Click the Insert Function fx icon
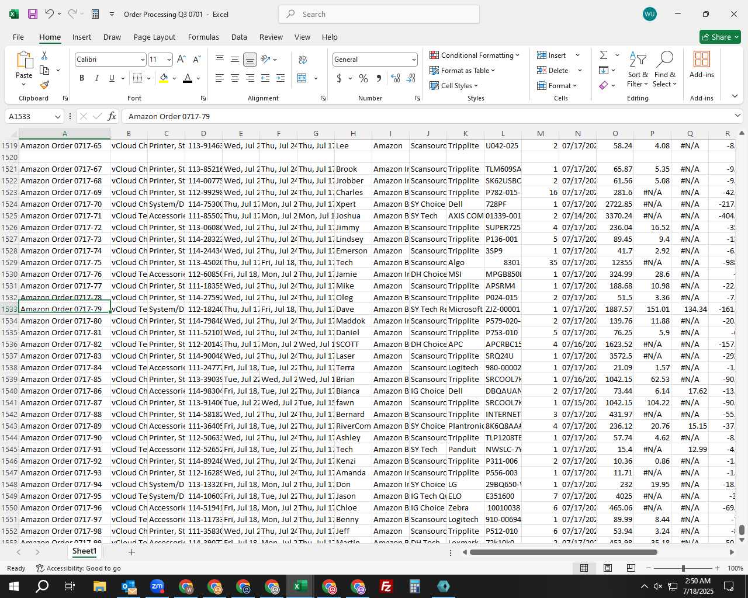 click(112, 116)
